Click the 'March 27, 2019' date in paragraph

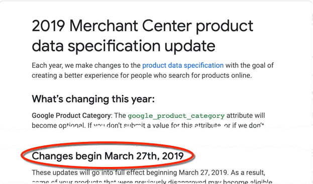[204, 172]
